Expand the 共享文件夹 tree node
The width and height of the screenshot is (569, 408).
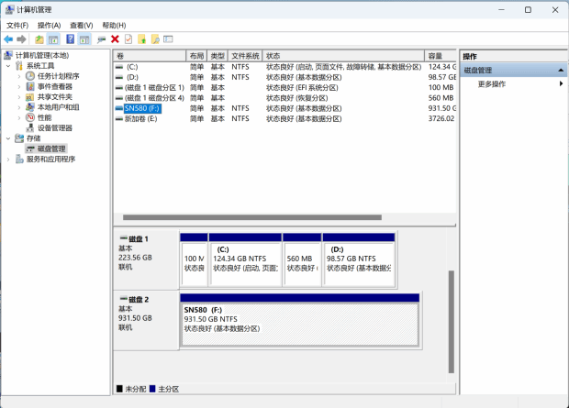click(19, 97)
